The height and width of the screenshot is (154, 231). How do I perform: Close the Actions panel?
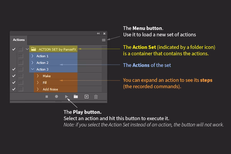coord(104,33)
